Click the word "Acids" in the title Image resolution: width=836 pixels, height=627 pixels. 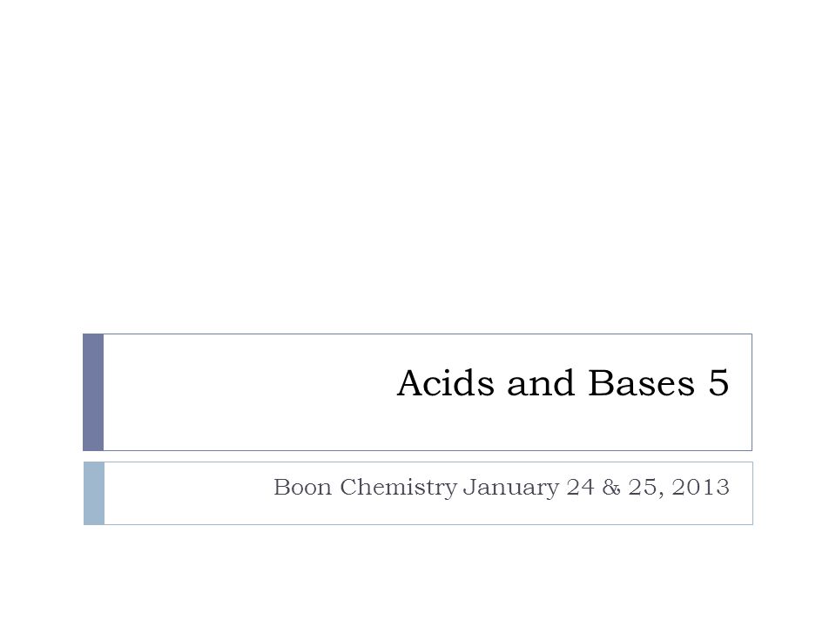coord(446,383)
